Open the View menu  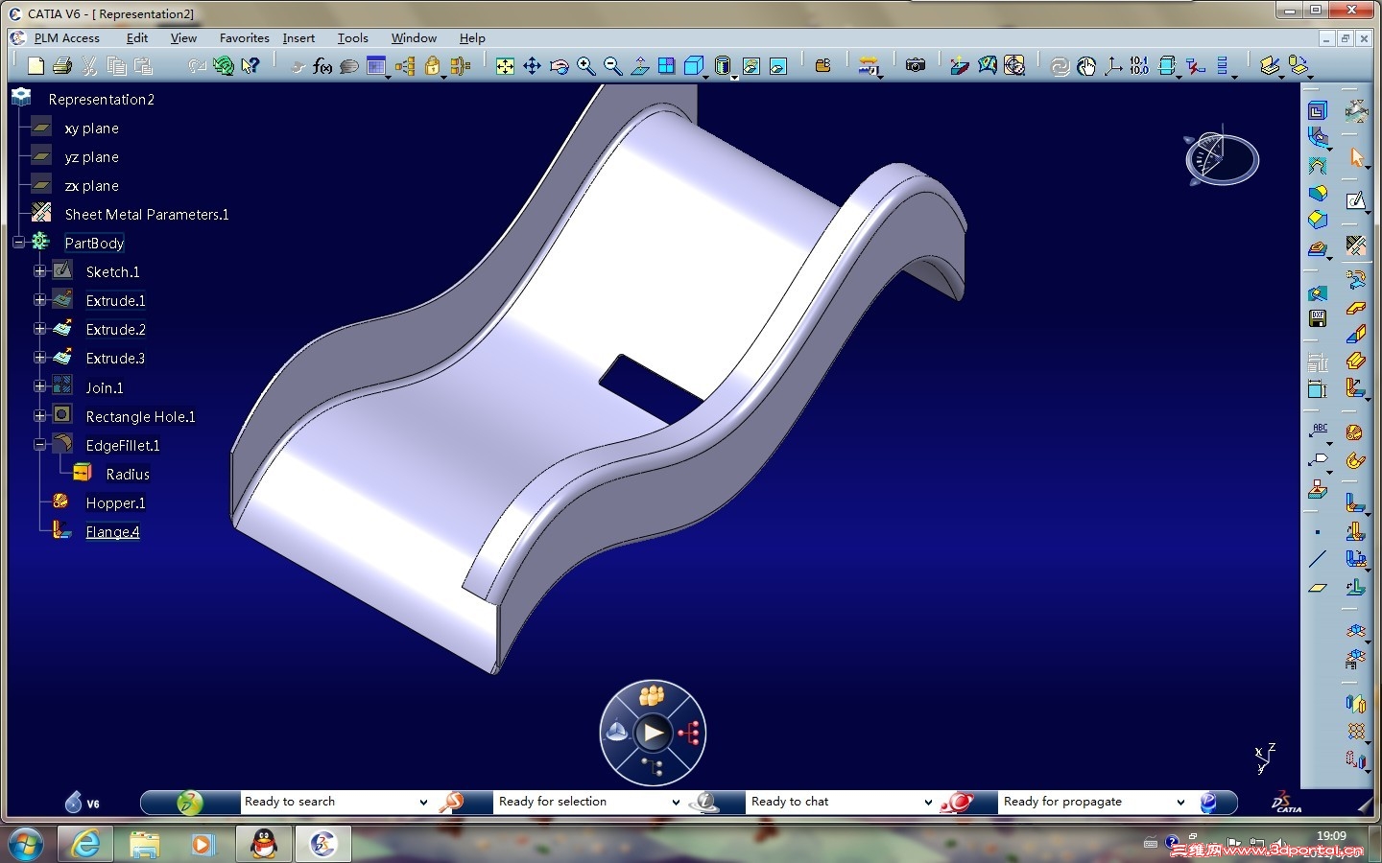(183, 38)
